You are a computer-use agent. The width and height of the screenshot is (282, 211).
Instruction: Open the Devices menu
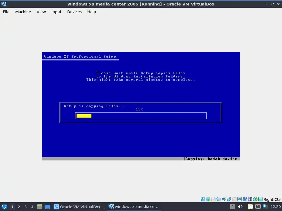tap(74, 12)
